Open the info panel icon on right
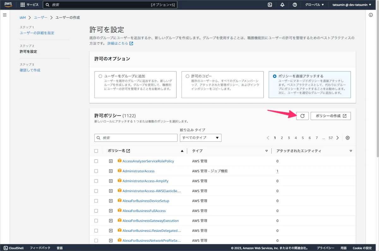The image size is (379, 251). click(x=371, y=15)
